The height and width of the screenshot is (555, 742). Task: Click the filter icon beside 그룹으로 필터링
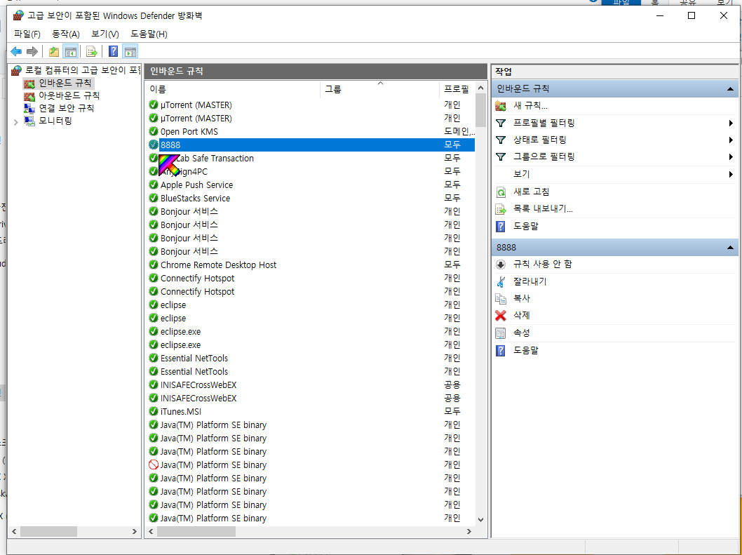[501, 156]
